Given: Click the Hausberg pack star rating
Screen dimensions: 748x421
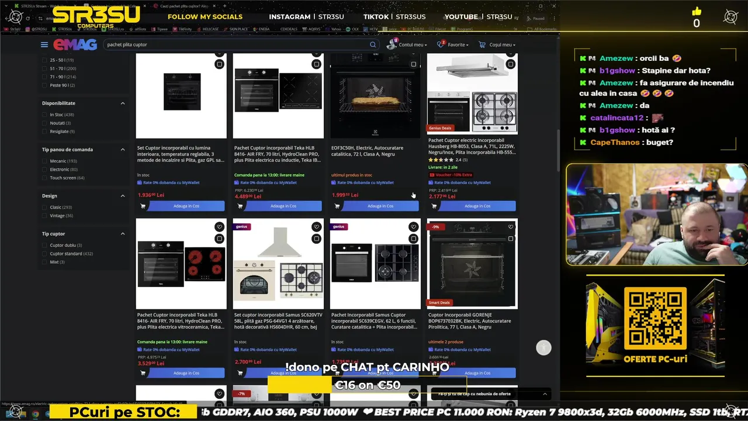Looking at the screenshot, I should coord(441,160).
